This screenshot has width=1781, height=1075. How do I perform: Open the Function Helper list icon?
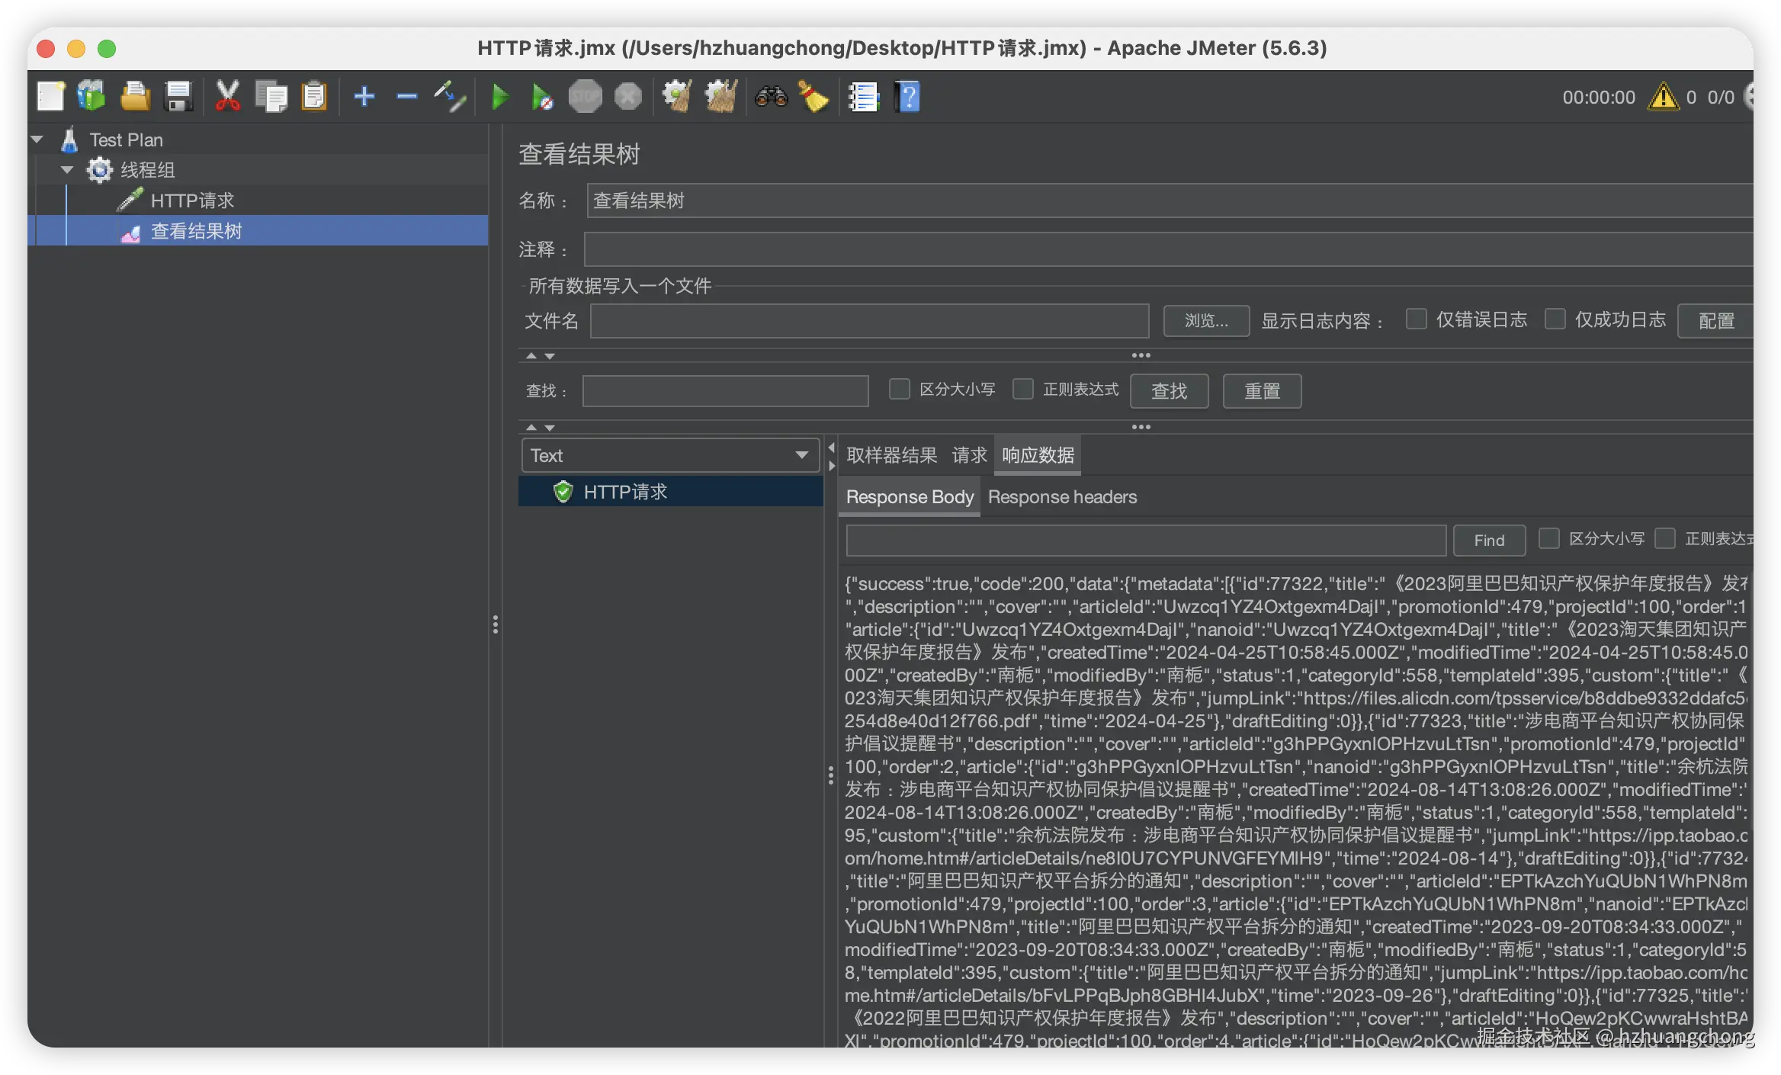click(x=863, y=97)
